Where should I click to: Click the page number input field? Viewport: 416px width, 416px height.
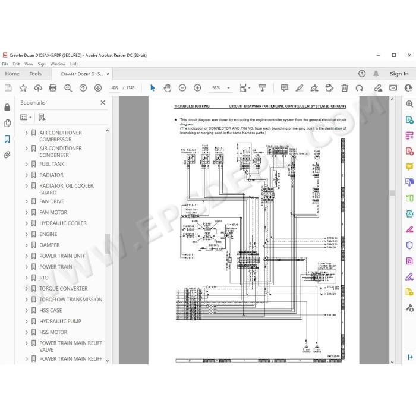point(115,88)
